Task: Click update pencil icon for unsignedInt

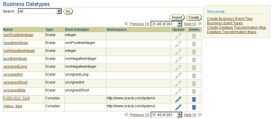Action: click(178, 76)
